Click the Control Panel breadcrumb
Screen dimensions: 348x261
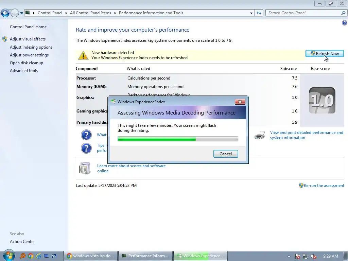50,13
